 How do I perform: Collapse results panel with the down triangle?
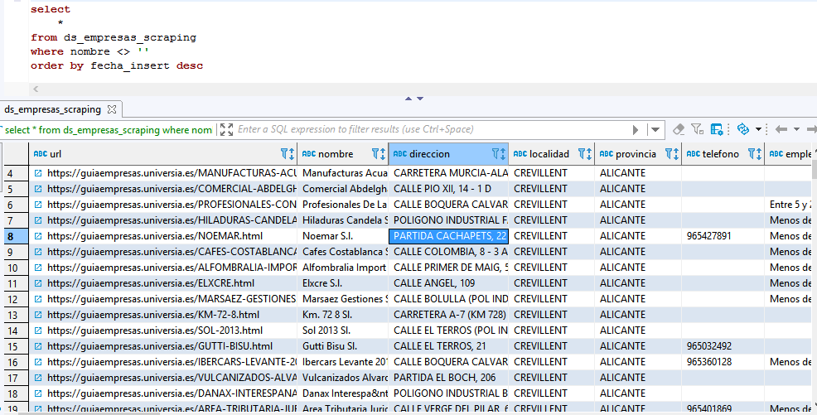click(x=420, y=99)
